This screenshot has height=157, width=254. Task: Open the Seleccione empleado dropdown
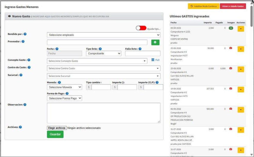104,35
